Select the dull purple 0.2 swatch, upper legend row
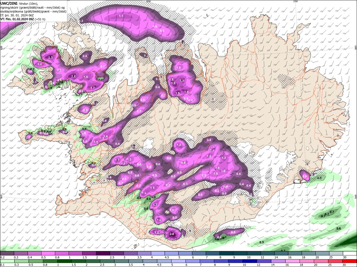This screenshot has height=267, width=357. tap(7, 253)
